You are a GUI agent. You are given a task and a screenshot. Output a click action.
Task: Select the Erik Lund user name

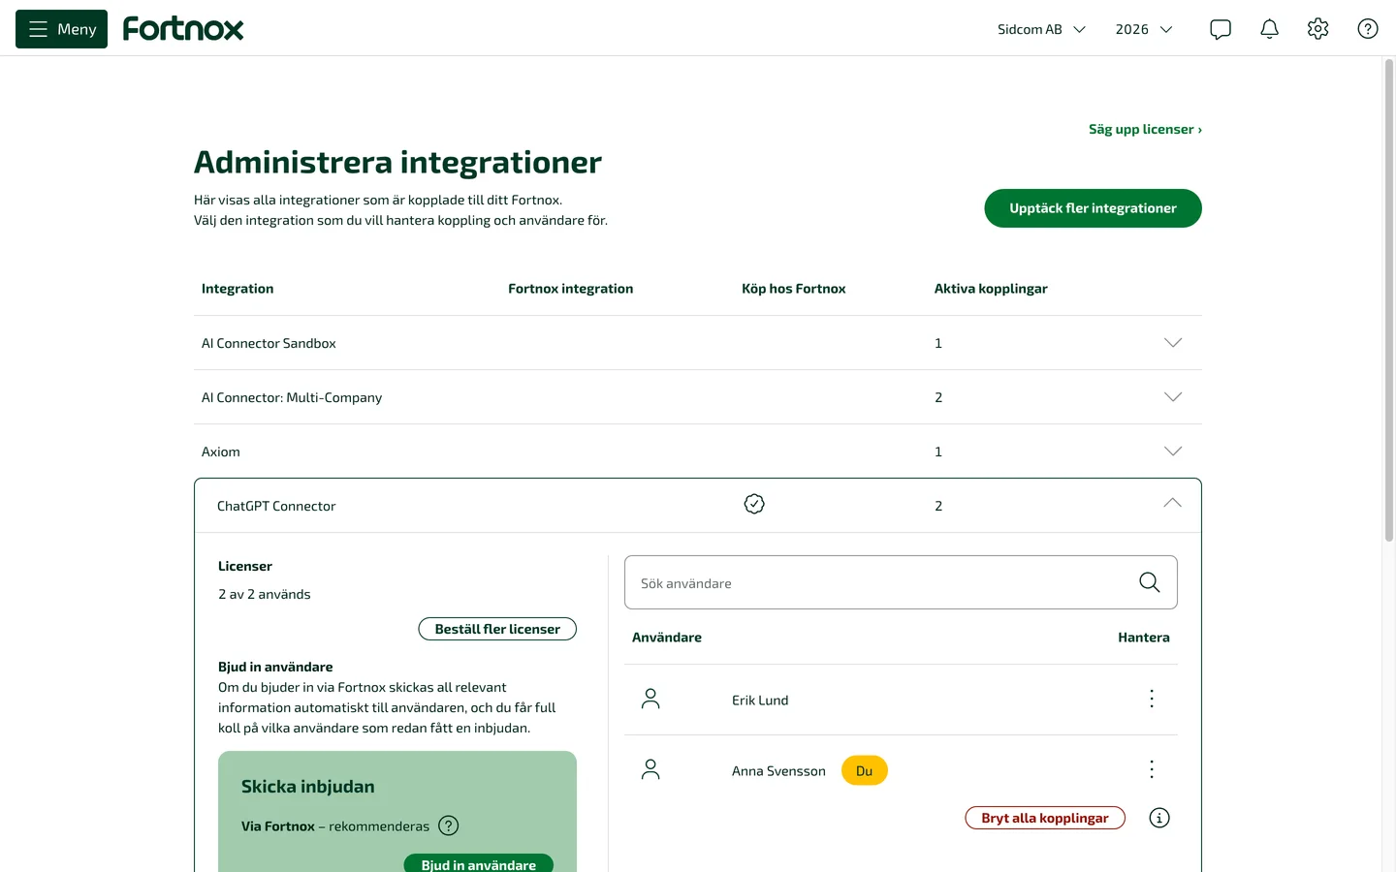tap(760, 700)
